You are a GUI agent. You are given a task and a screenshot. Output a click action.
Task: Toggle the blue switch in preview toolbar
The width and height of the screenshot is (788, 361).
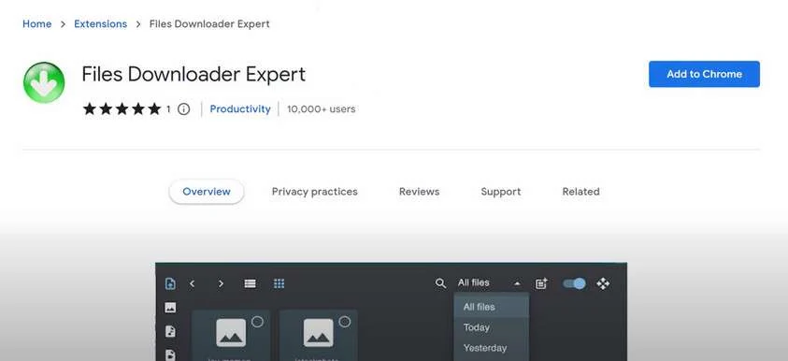[x=574, y=283]
